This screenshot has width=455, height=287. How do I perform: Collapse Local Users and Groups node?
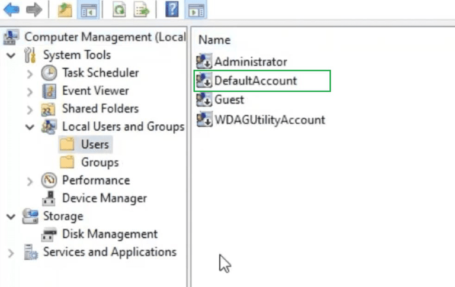[x=30, y=127]
